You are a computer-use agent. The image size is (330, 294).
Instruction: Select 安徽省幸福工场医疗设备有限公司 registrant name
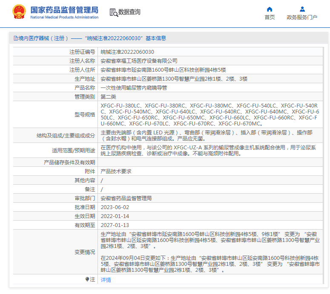point(139,61)
